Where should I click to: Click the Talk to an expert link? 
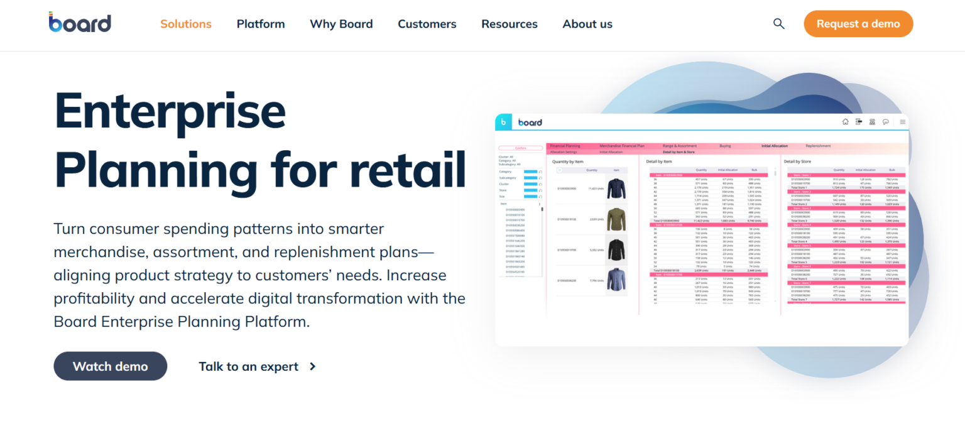tap(248, 366)
